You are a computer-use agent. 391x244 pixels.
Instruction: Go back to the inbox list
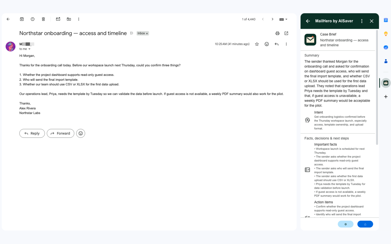[8, 19]
